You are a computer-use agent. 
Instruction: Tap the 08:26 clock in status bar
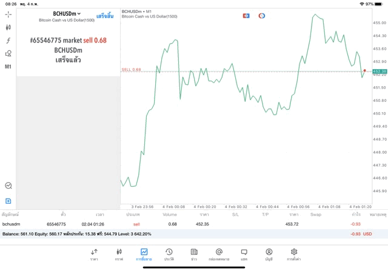click(x=11, y=4)
